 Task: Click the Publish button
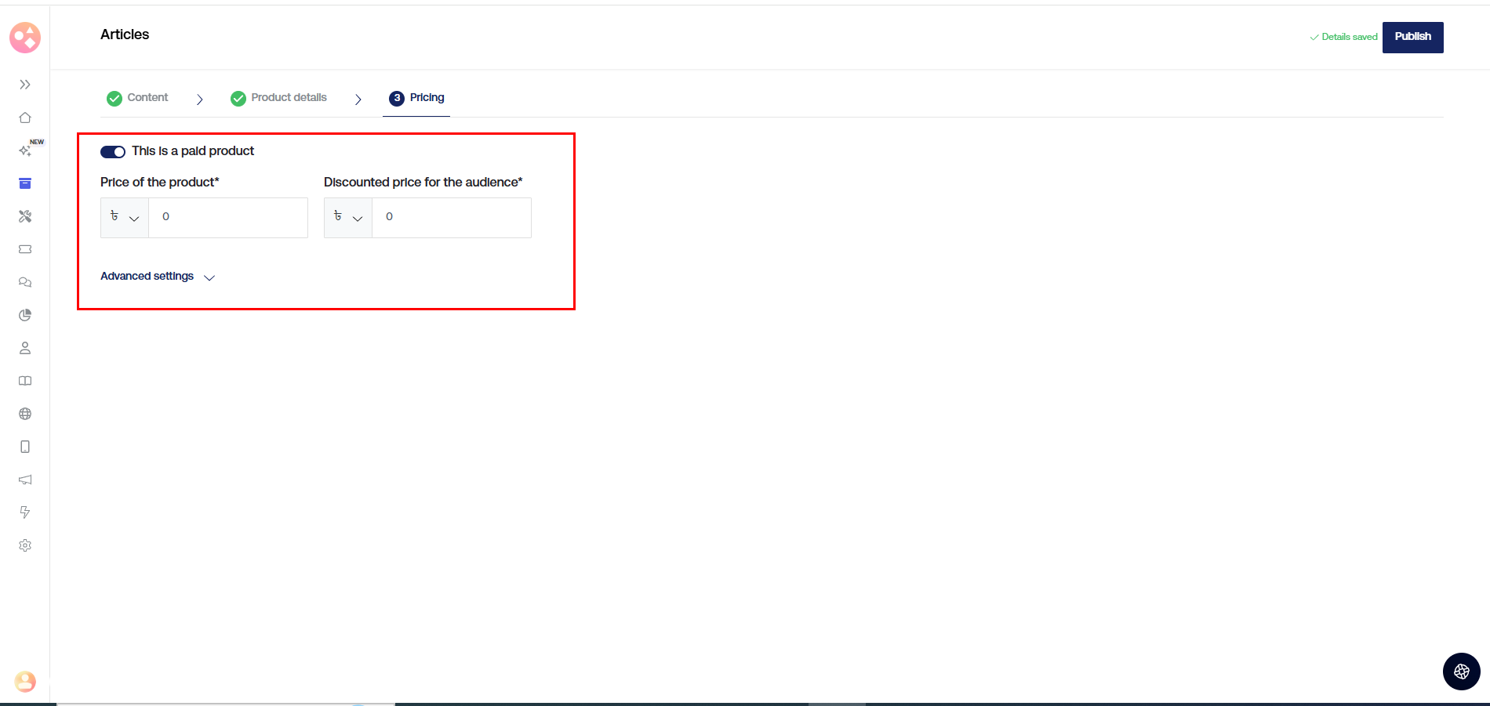coord(1412,37)
